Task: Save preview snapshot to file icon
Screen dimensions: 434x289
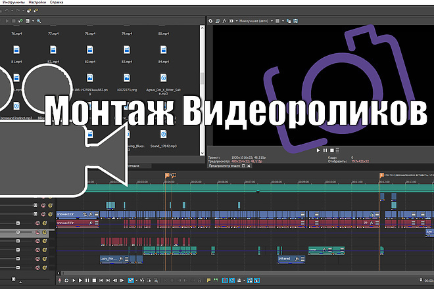Action: click(x=296, y=21)
